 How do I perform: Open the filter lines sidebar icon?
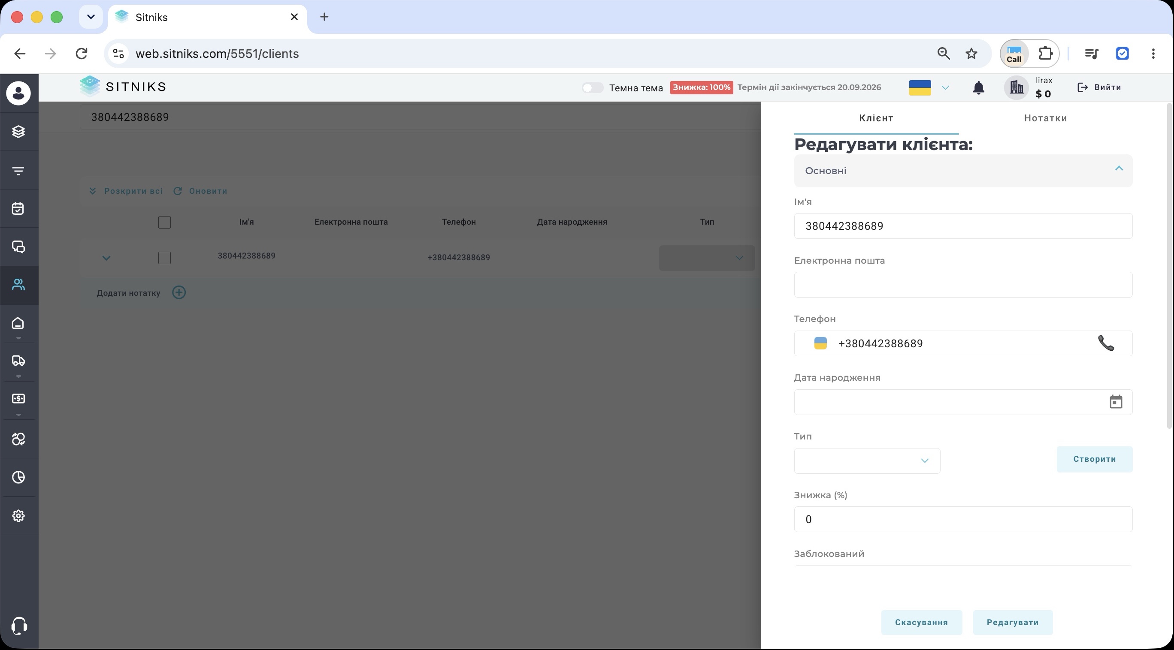[x=18, y=171]
